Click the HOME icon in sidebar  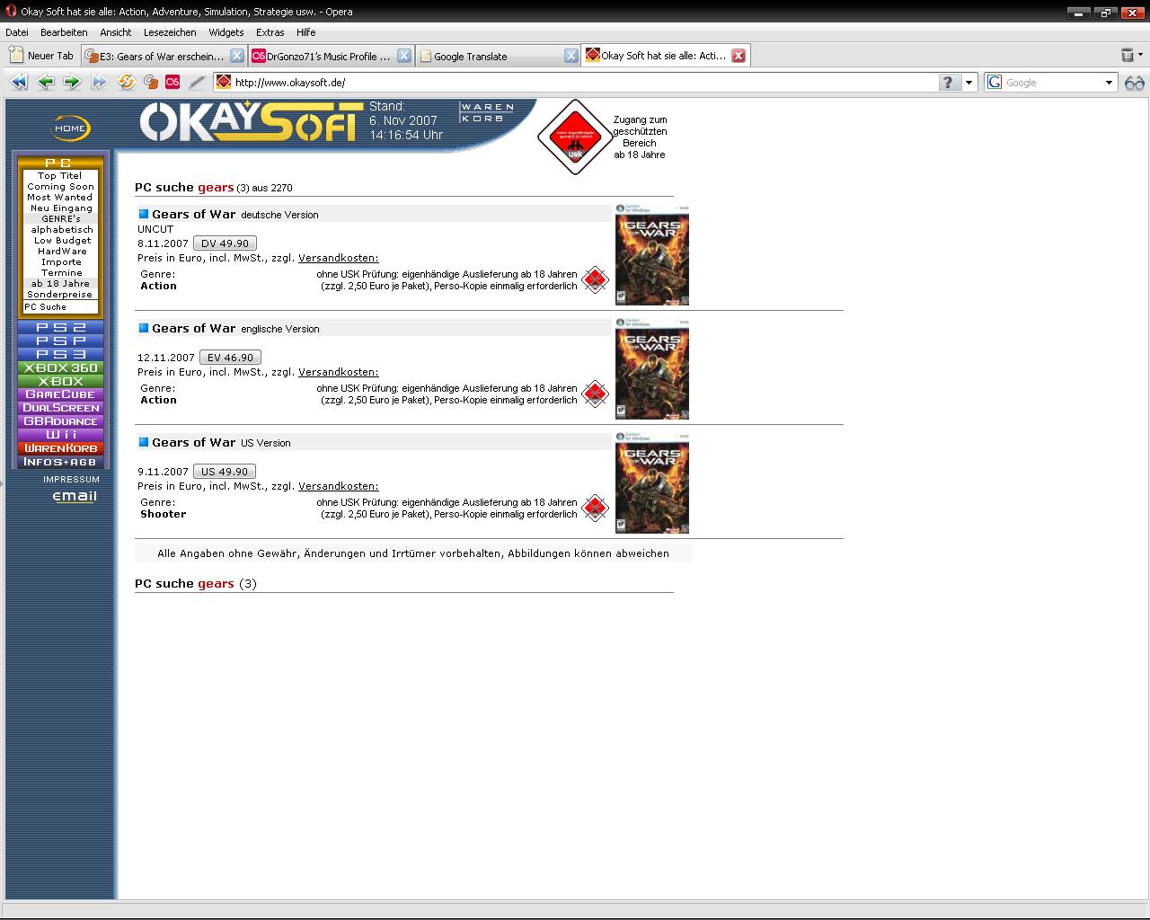[x=70, y=128]
